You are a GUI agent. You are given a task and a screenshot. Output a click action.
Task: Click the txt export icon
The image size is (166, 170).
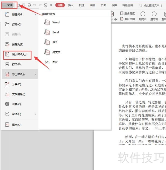(x=47, y=52)
